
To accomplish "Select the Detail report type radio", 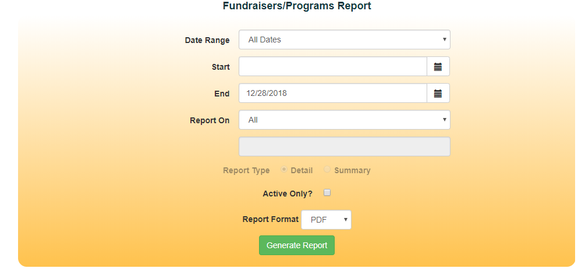I will [284, 169].
